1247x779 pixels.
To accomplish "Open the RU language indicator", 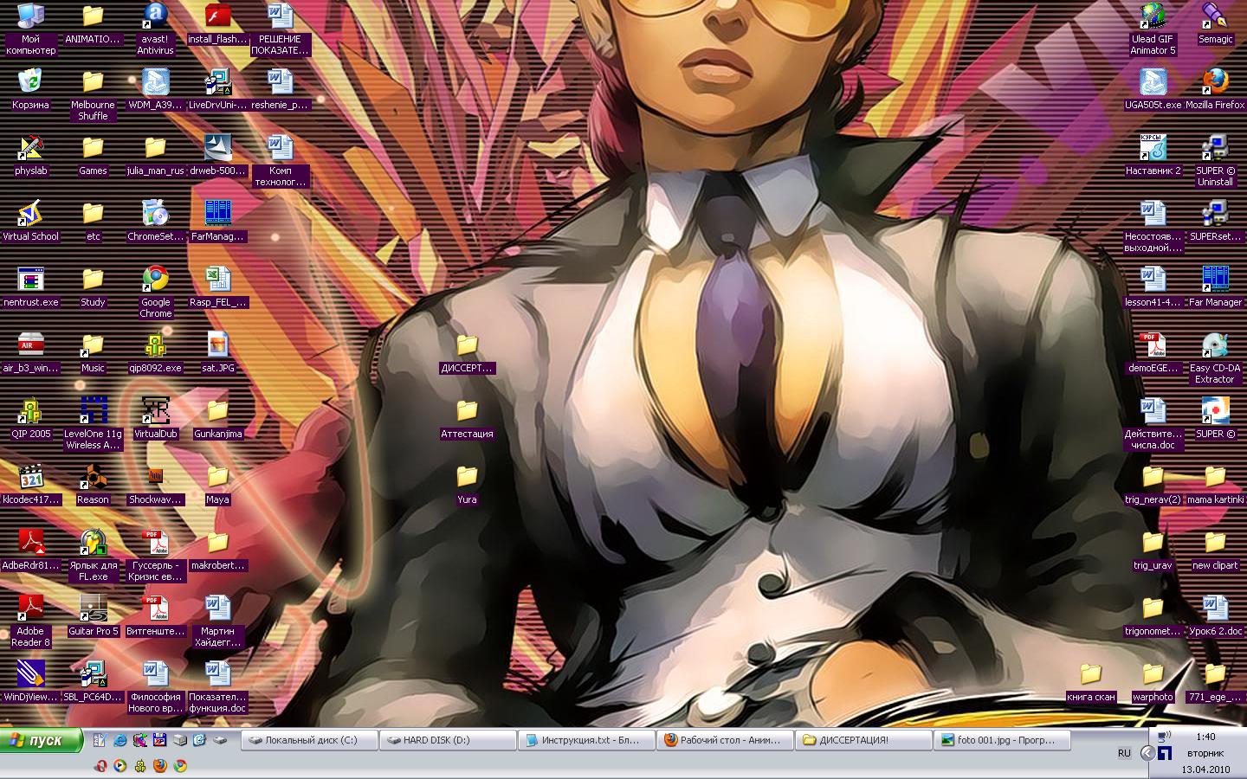I will pyautogui.click(x=1124, y=753).
